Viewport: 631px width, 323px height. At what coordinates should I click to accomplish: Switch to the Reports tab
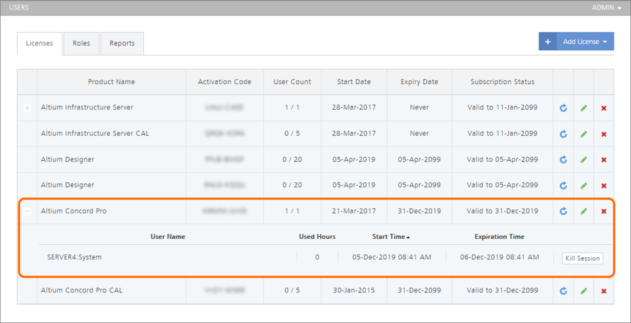coord(122,43)
